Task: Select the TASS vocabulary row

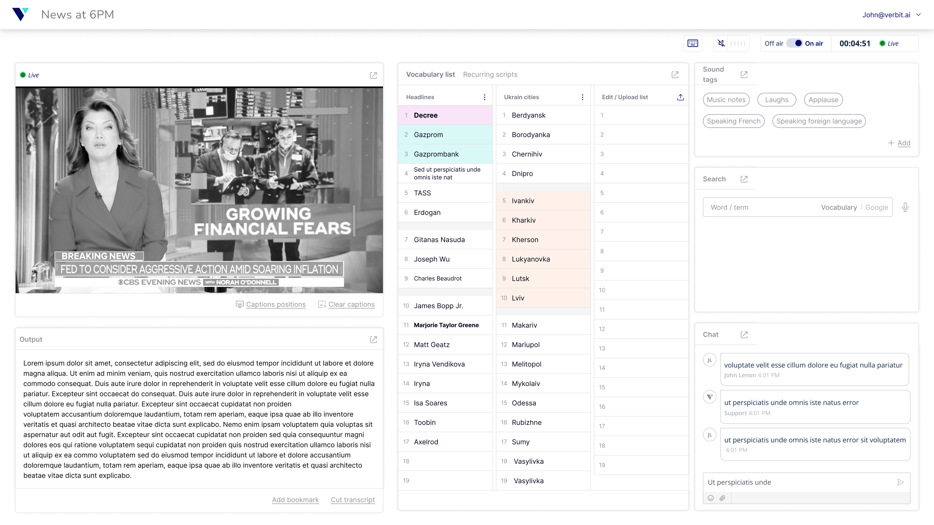Action: [x=445, y=193]
